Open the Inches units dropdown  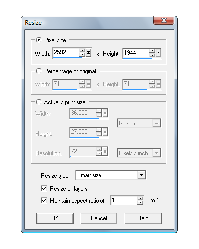pos(139,123)
